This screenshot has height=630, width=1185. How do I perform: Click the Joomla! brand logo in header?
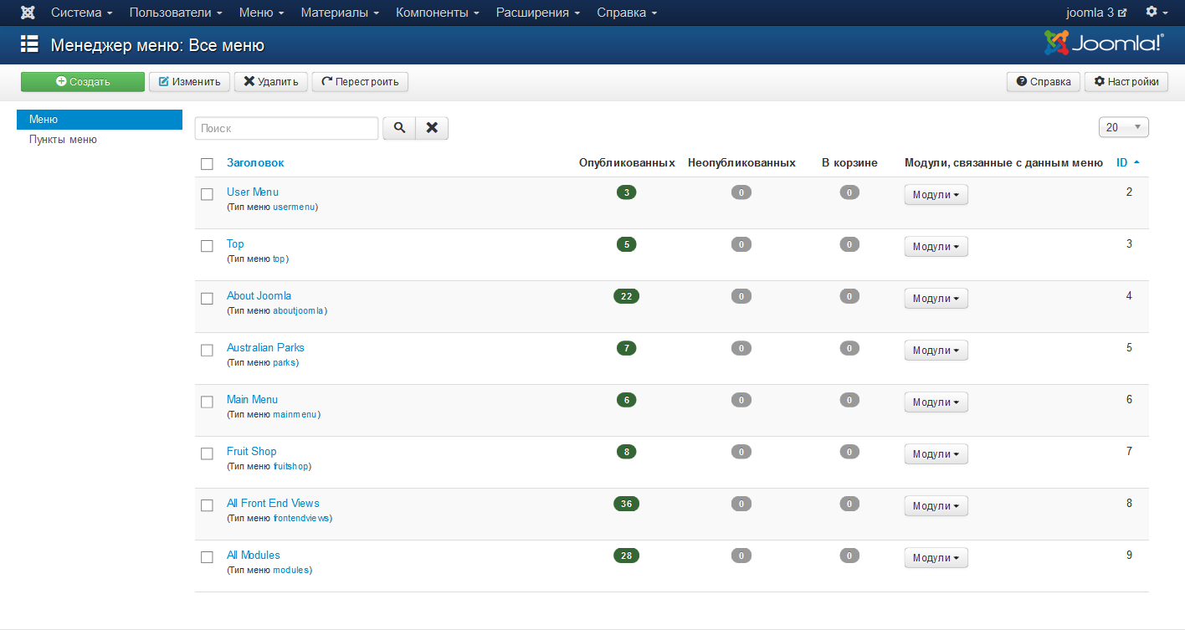point(1104,43)
